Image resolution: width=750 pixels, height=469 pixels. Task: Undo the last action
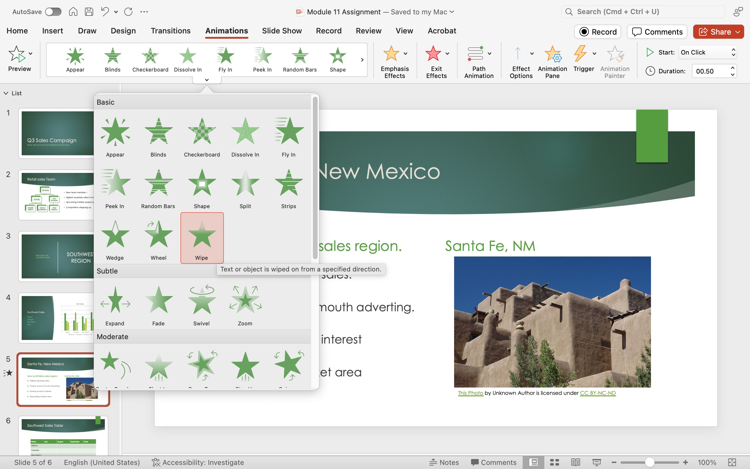point(105,12)
